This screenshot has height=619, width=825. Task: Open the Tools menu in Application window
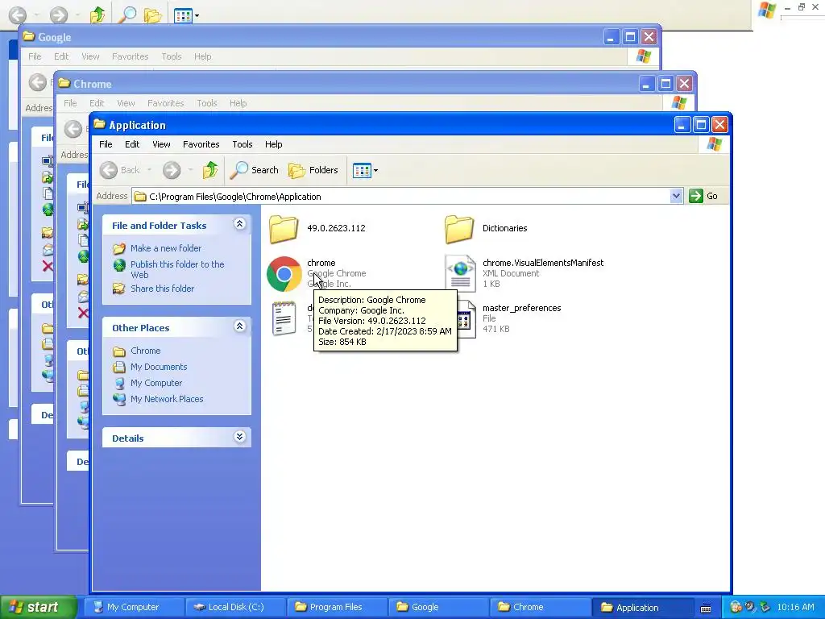coord(242,144)
